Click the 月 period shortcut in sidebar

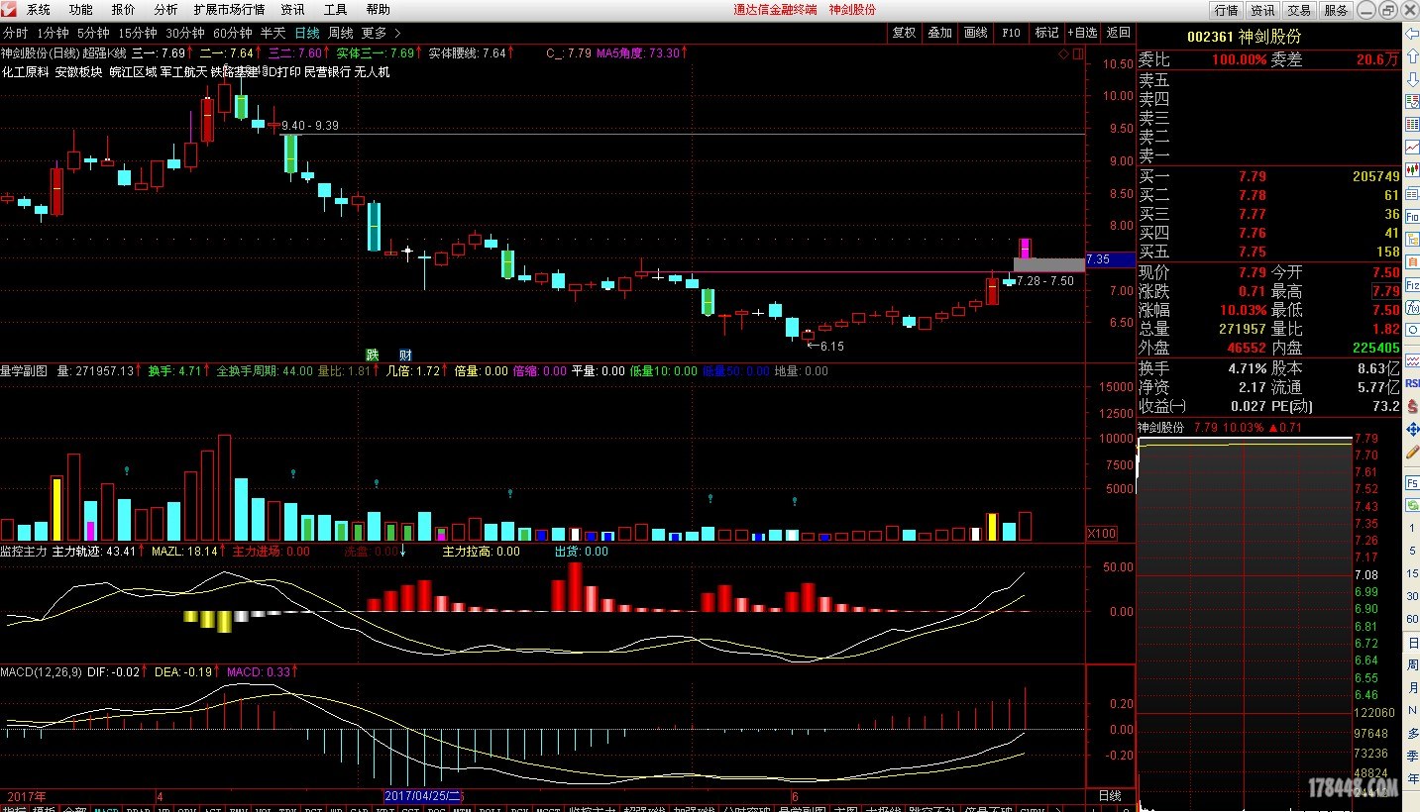click(x=1411, y=688)
